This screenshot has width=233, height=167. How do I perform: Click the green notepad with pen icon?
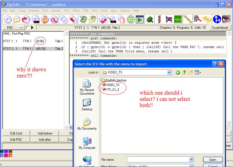pos(83,20)
